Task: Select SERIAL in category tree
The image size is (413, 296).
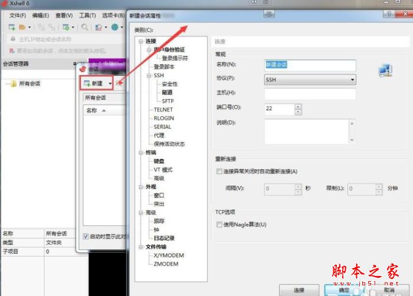Action: click(x=162, y=127)
